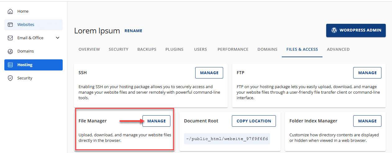
Task: Click the Domains globe icon
Action: click(x=10, y=51)
